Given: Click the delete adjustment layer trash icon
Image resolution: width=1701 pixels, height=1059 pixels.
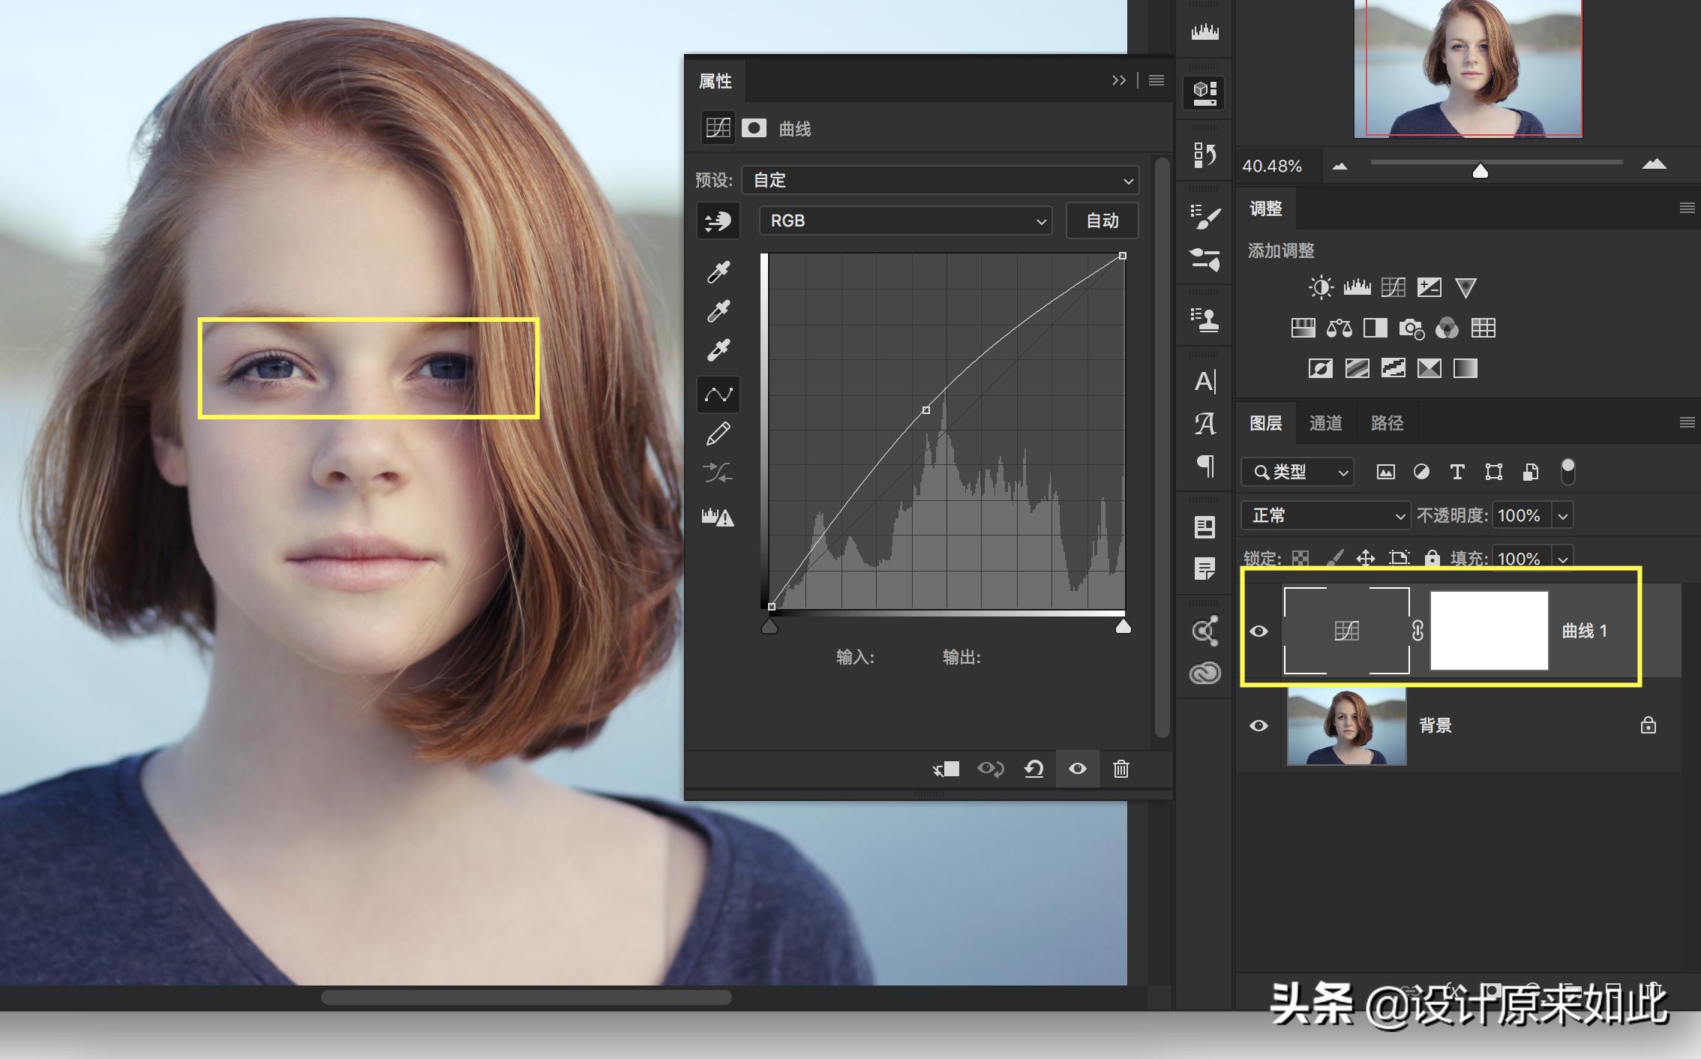Looking at the screenshot, I should 1120,769.
